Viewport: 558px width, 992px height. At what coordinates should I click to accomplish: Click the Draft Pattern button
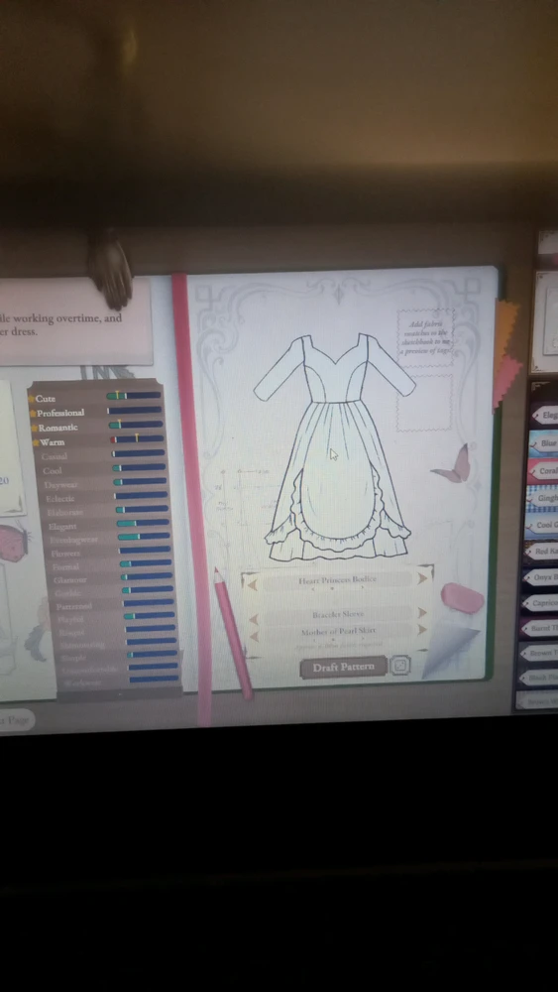(343, 667)
